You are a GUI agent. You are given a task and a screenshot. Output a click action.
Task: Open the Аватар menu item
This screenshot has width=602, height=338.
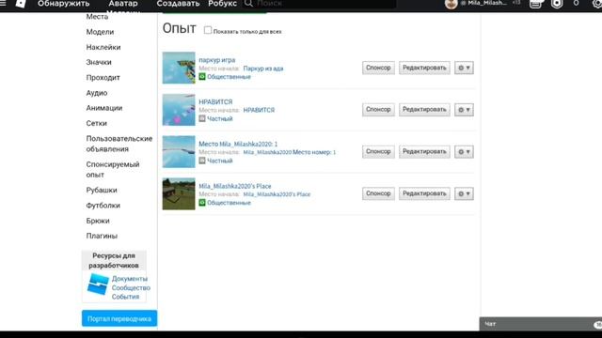[x=123, y=4]
